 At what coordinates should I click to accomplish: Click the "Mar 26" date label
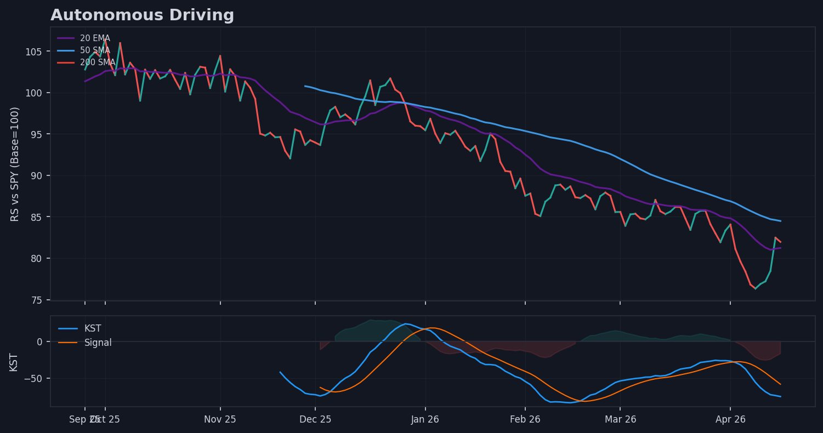[620, 419]
